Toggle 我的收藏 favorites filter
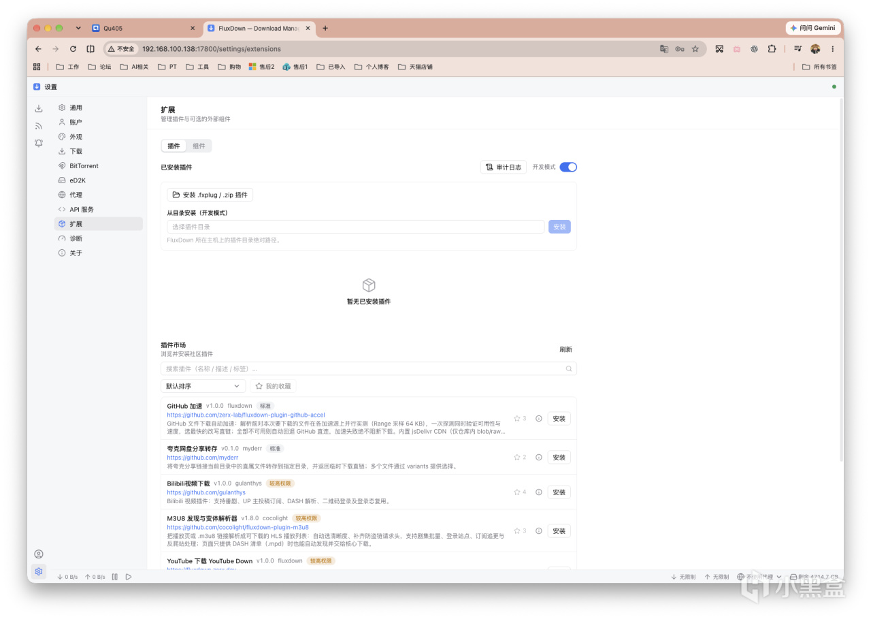Screen dimensions: 871x619 273,386
